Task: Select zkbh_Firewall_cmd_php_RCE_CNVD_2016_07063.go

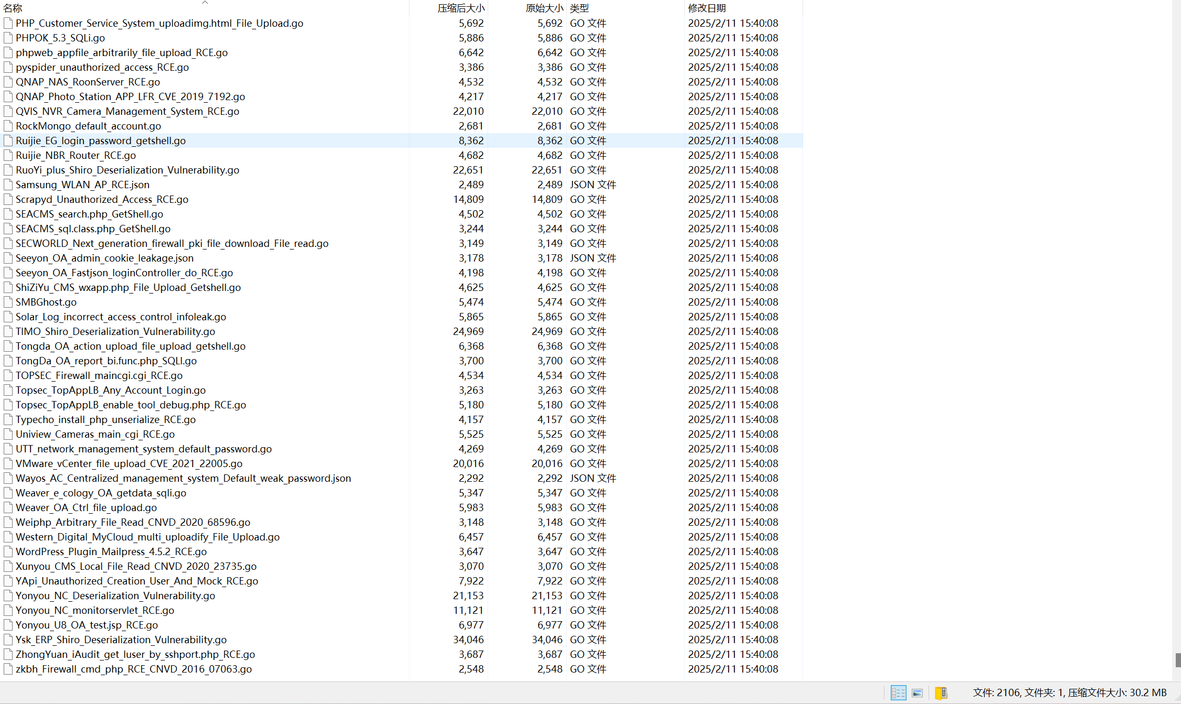Action: (x=134, y=669)
